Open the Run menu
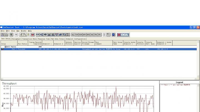Screen dimensions: 200x112 tap(18, 31)
